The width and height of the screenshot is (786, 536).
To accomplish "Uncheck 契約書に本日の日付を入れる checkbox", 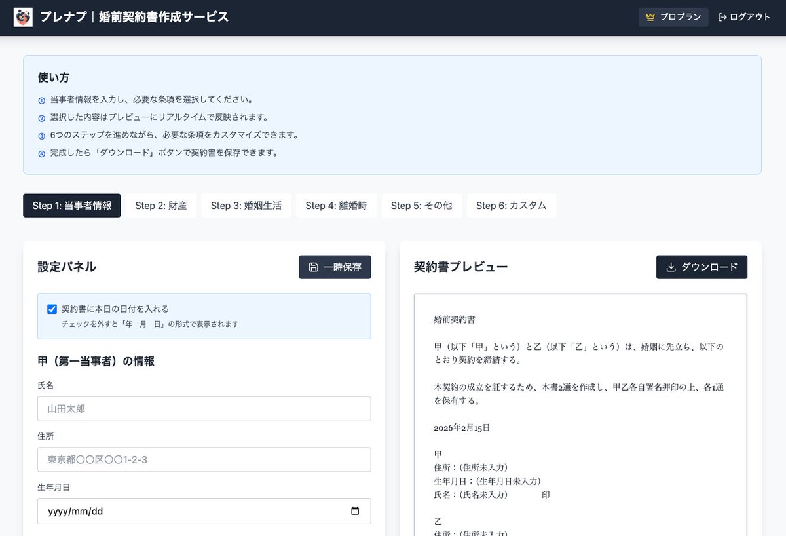I will tap(52, 309).
